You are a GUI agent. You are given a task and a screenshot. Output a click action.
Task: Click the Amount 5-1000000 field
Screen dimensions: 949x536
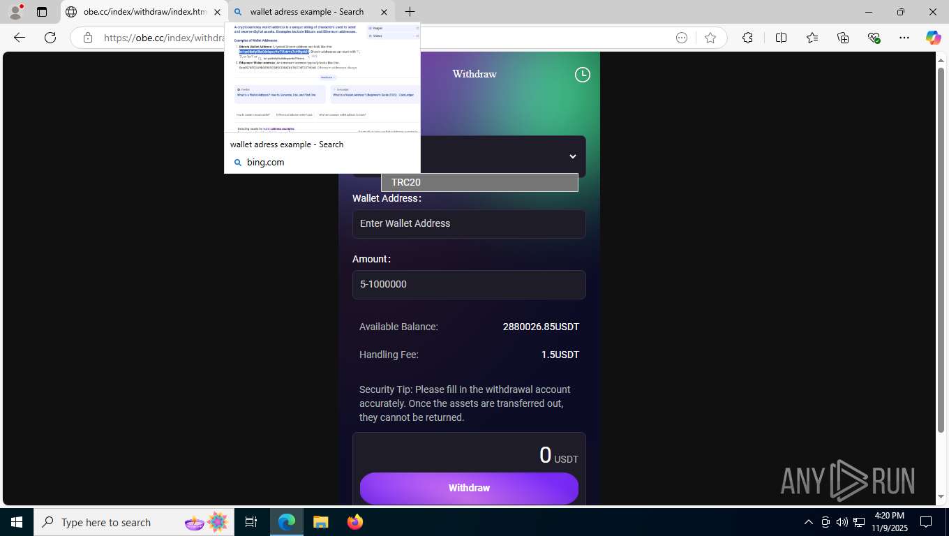pos(469,285)
